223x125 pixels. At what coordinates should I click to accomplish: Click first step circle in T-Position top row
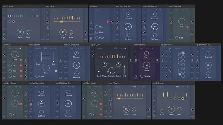point(10,16)
